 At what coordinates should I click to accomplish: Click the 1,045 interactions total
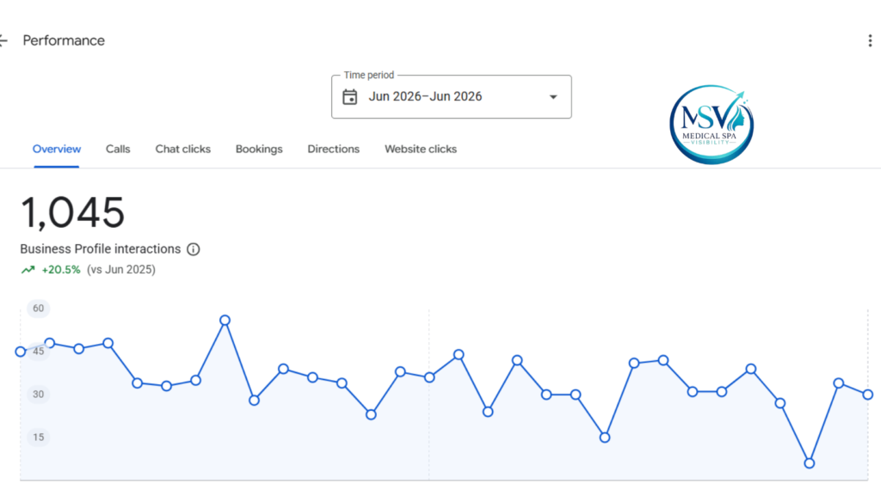coord(72,212)
